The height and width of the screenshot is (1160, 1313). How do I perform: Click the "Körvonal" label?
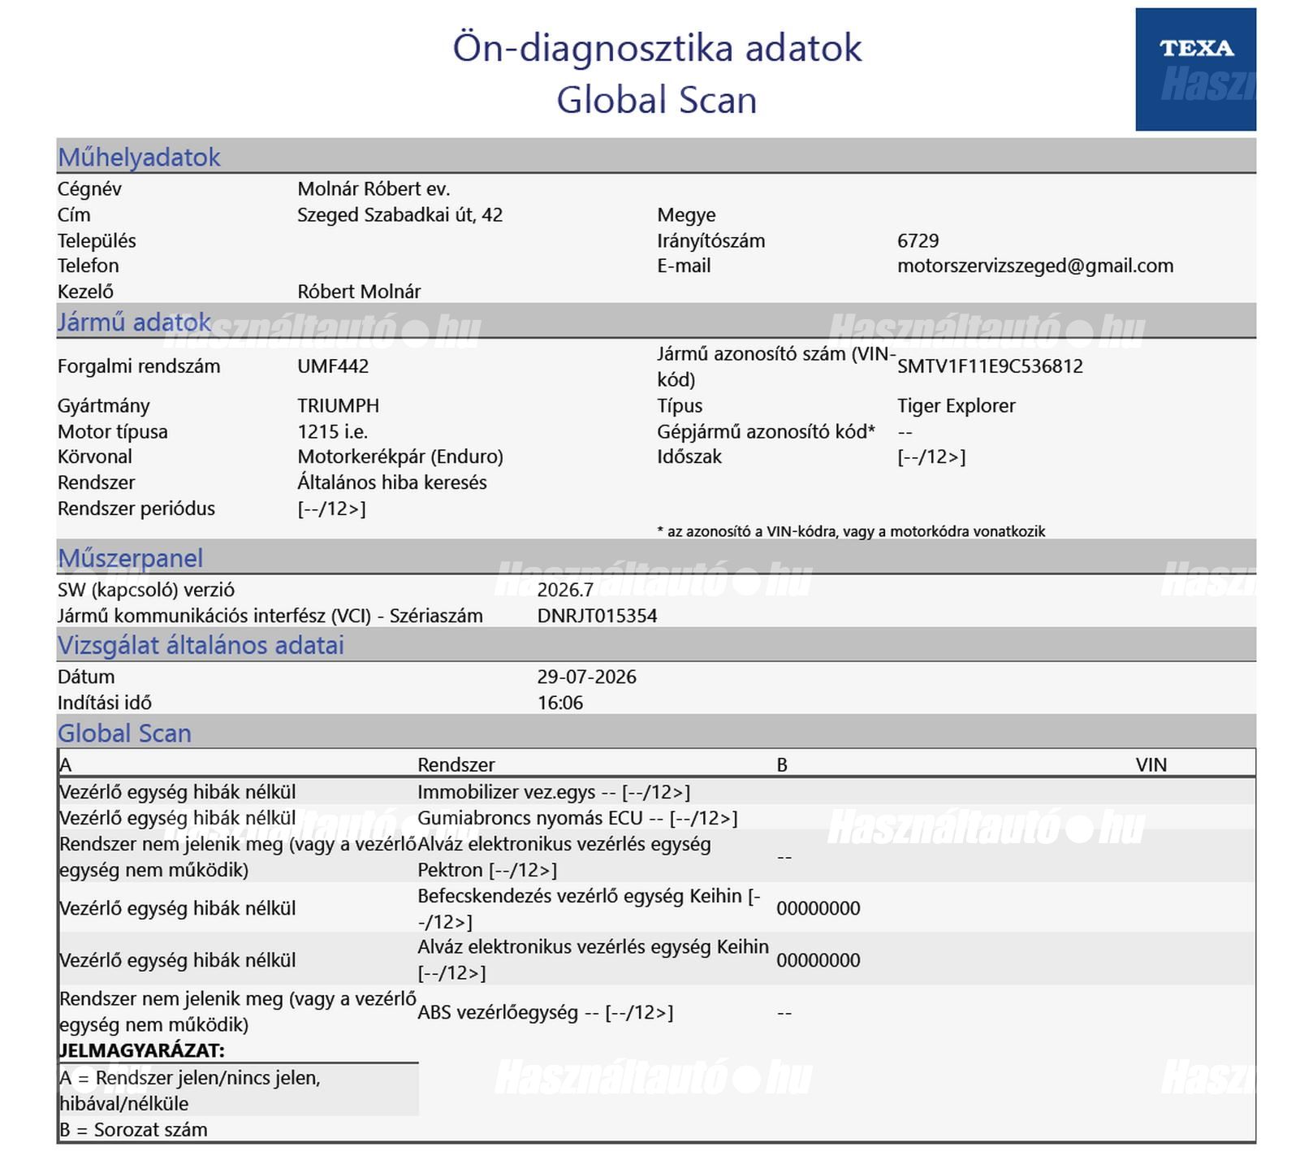point(95,457)
